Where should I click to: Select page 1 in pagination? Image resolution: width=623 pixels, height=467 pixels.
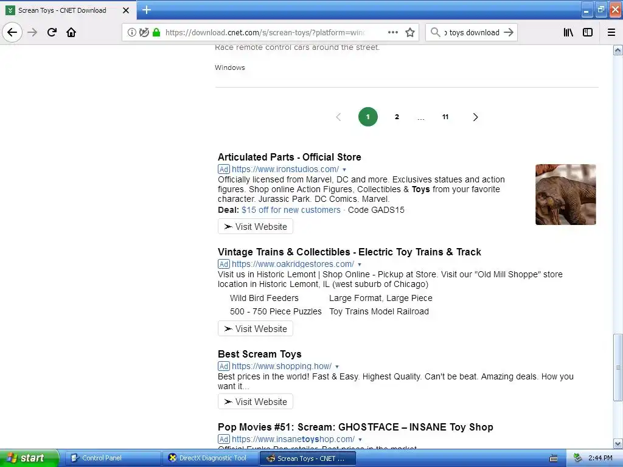(x=368, y=117)
